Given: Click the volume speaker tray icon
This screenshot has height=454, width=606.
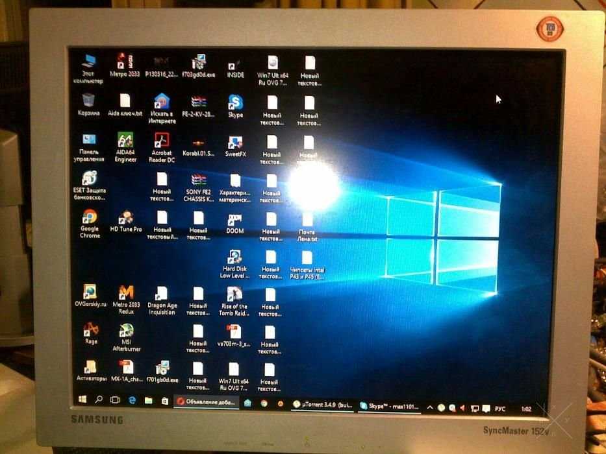Looking at the screenshot, I should pyautogui.click(x=462, y=408).
